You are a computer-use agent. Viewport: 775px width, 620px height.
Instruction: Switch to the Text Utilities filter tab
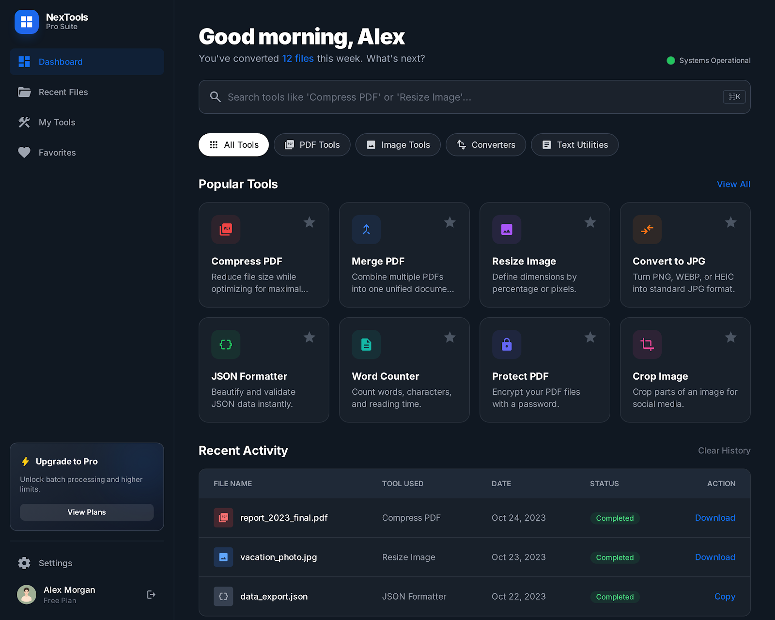pyautogui.click(x=574, y=145)
